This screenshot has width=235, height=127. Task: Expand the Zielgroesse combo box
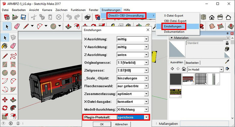[x=146, y=70]
